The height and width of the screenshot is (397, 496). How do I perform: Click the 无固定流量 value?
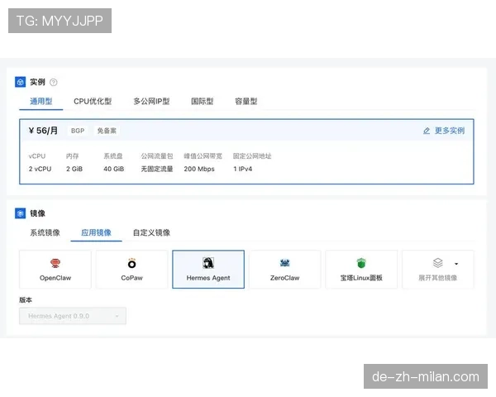coord(157,169)
